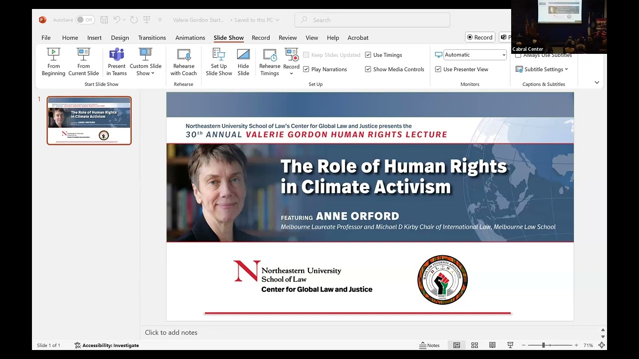
Task: Open the View tab
Action: click(x=312, y=37)
